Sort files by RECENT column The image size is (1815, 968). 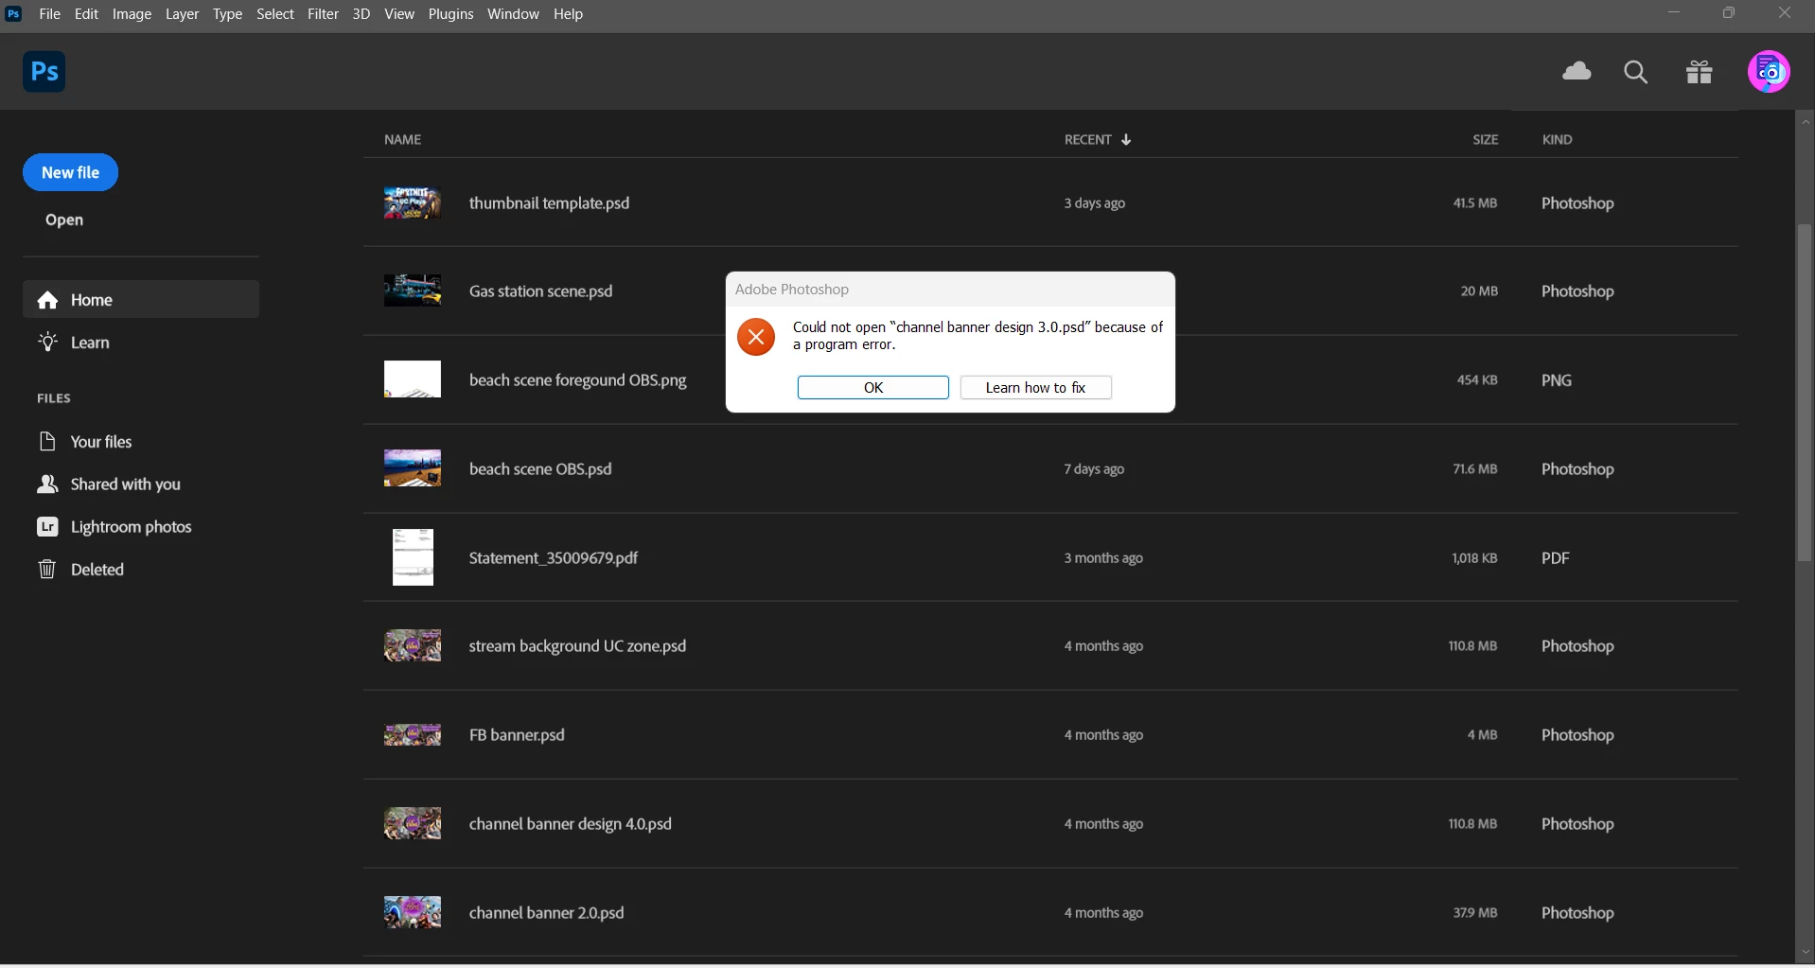point(1087,140)
